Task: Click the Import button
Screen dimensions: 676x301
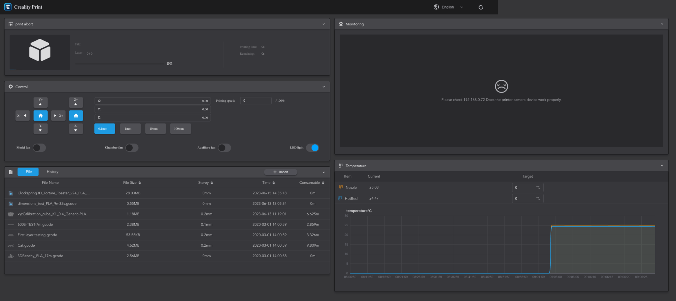Action: coord(281,172)
